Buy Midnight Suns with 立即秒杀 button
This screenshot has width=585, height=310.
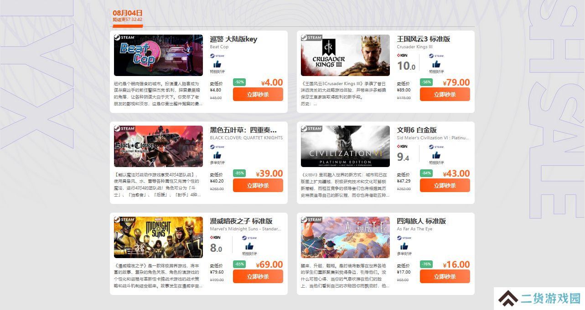[258, 276]
